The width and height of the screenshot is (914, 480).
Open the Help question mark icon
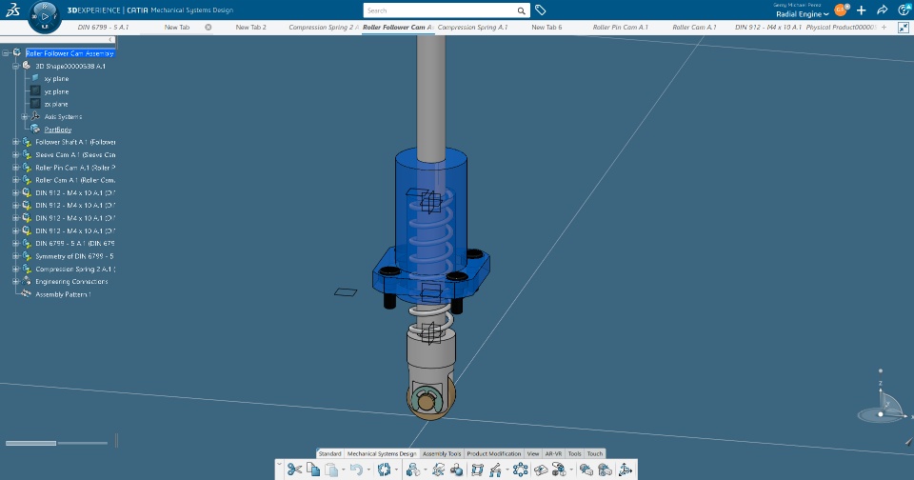coord(904,10)
